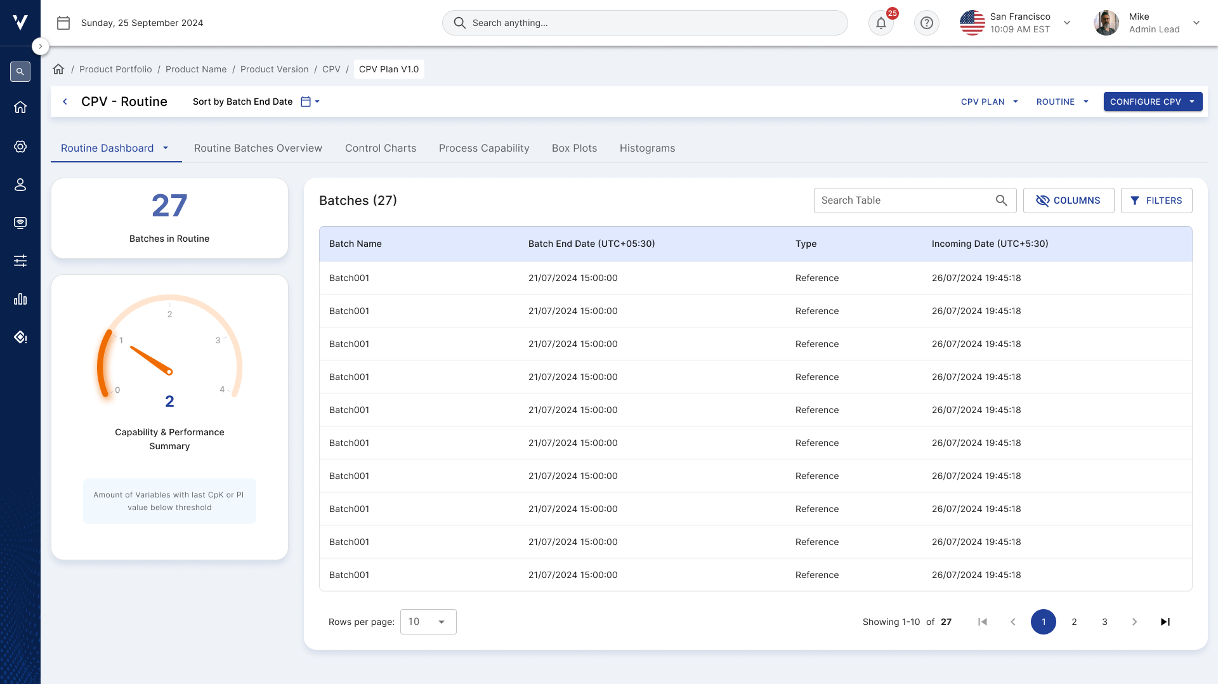This screenshot has height=684, width=1218.
Task: Expand the Mike Admin Lead user menu
Action: click(x=1196, y=23)
